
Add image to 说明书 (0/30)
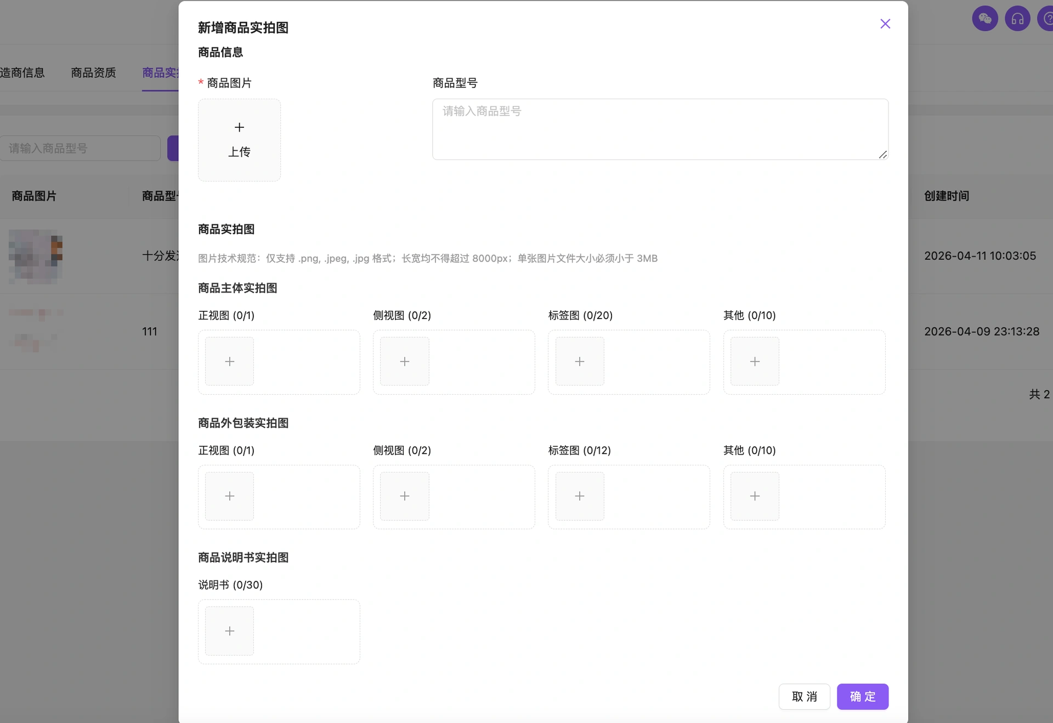(229, 631)
